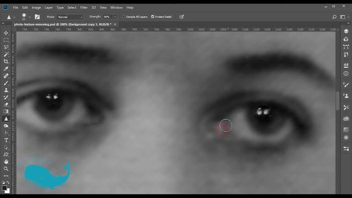Toggle pressure for strength icon
This screenshot has width=352, height=198.
point(182,17)
